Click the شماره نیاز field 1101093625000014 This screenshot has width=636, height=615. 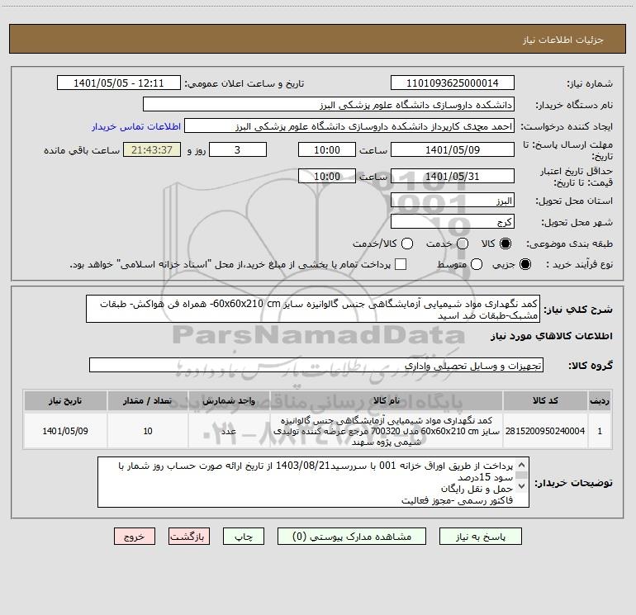(x=453, y=83)
